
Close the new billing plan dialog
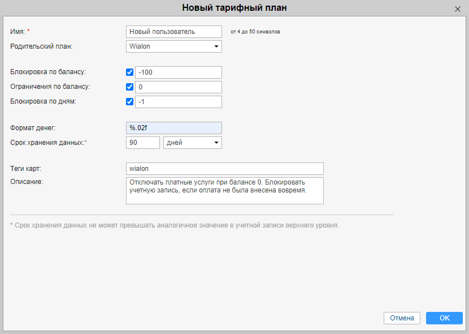tap(458, 9)
